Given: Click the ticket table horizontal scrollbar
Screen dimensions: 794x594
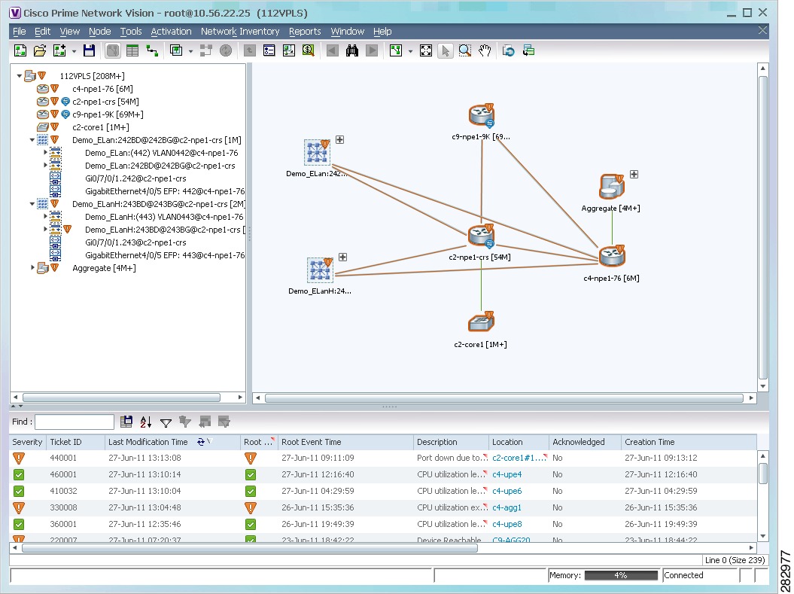Looking at the screenshot, I should 250,548.
